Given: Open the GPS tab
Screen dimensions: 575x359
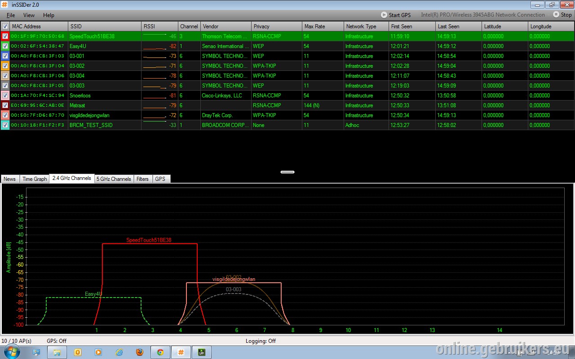Looking at the screenshot, I should [160, 179].
